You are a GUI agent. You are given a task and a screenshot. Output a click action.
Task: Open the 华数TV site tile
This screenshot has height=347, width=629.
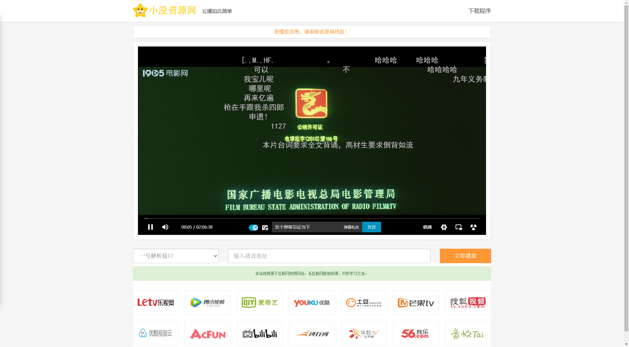click(364, 333)
